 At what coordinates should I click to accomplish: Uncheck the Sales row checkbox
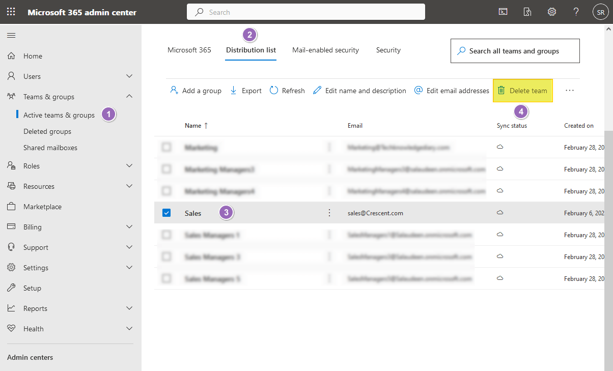pyautogui.click(x=166, y=213)
